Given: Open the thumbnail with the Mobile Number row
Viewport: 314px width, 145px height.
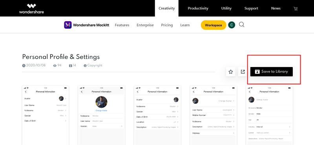Looking at the screenshot, I should click(x=213, y=115).
